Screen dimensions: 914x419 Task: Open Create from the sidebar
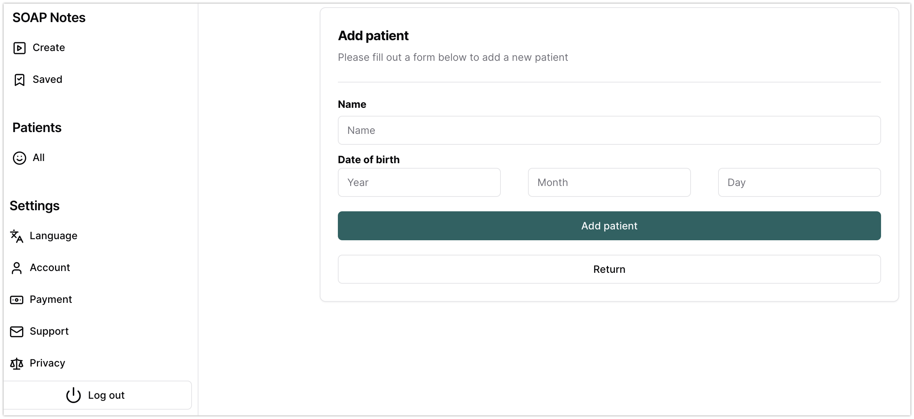coord(49,47)
